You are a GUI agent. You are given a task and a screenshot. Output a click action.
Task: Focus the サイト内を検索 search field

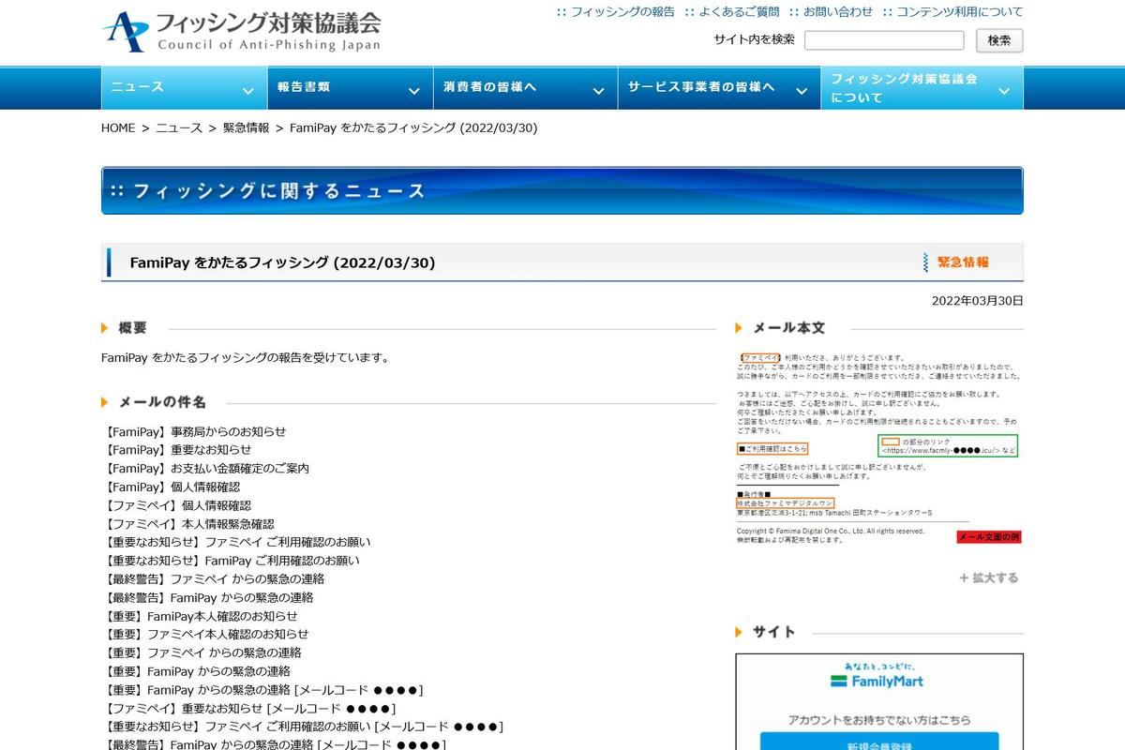point(884,40)
